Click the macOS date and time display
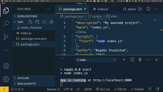The width and height of the screenshot is (163, 92). (x=157, y=1)
